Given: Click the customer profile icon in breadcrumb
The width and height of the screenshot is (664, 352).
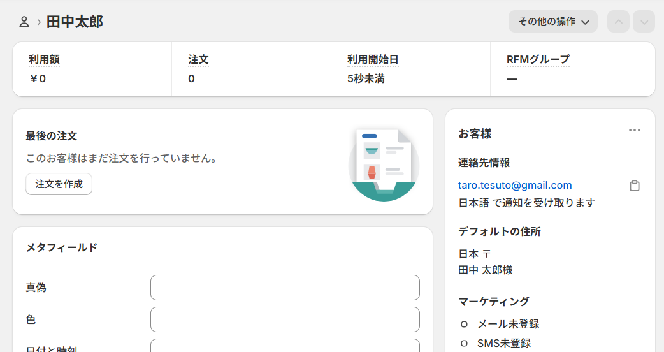Looking at the screenshot, I should (24, 22).
